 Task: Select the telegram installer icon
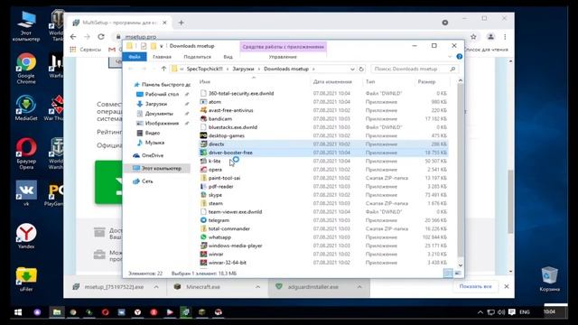[203, 220]
